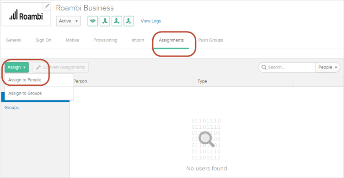Open the Active status dropdown
This screenshot has height=178, width=344.
click(68, 21)
